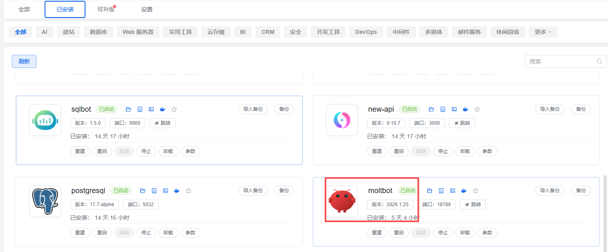The image size is (608, 252).
Task: Favorite moltbot with the star icon
Action: click(476, 191)
